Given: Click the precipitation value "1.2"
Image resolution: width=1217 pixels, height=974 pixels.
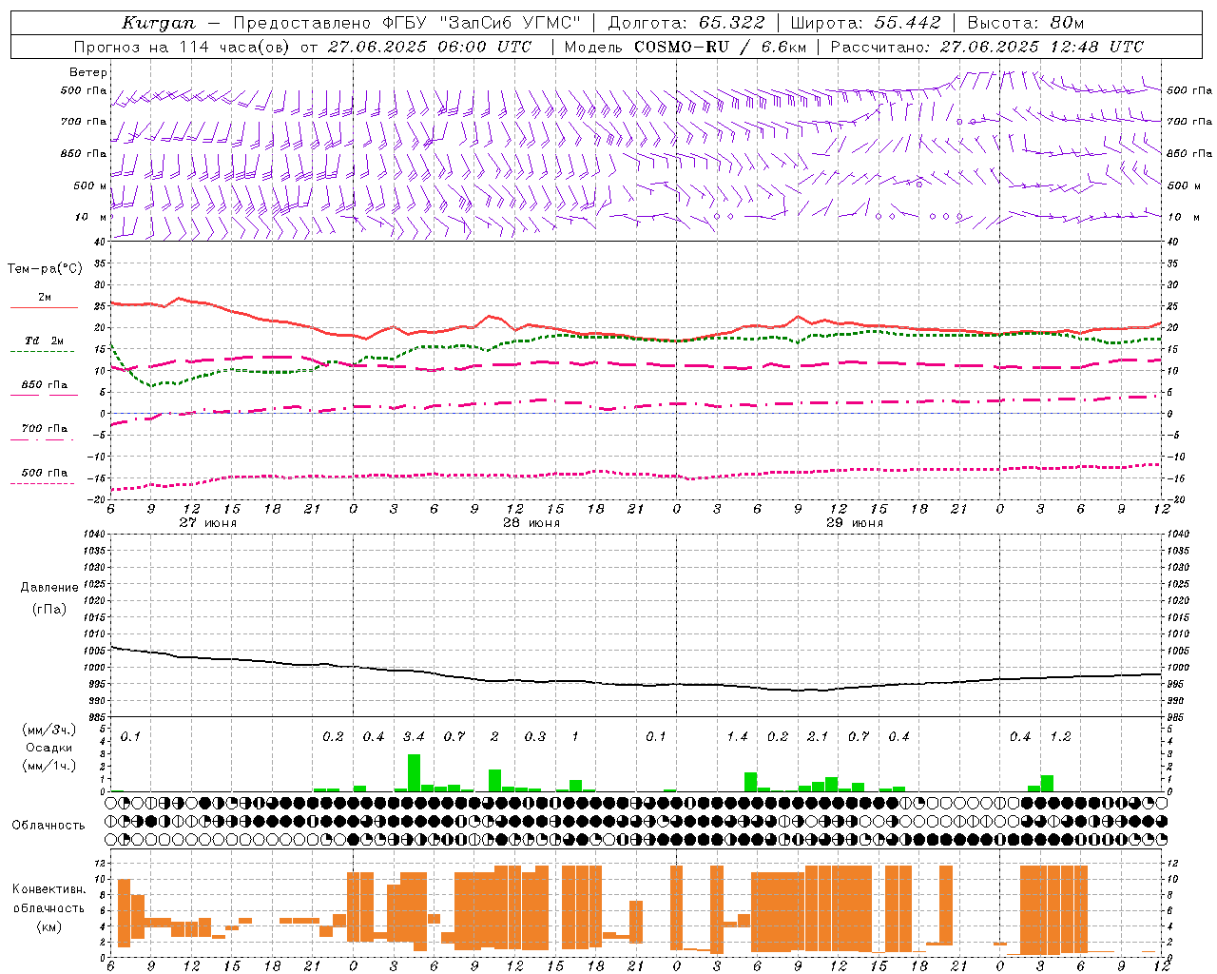Looking at the screenshot, I should coord(1060,737).
